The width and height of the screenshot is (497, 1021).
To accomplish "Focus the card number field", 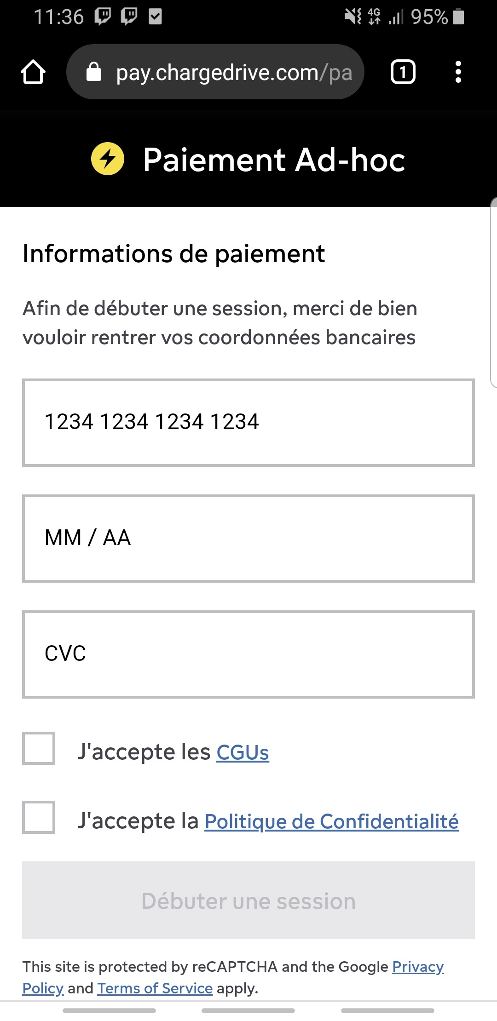I will click(x=248, y=423).
